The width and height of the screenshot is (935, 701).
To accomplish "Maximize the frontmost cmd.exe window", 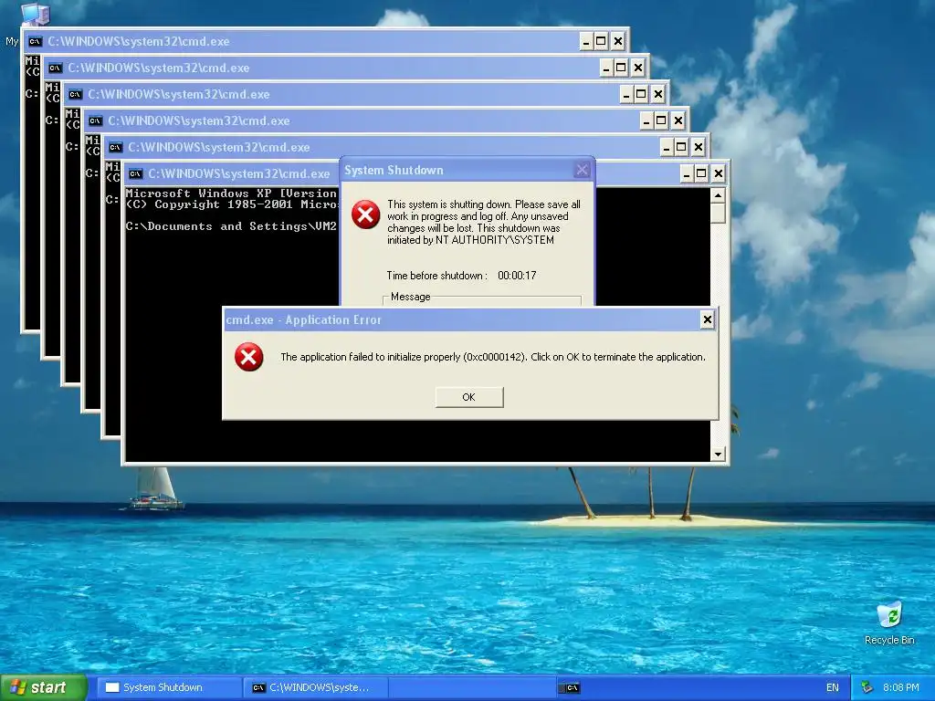I will tap(702, 173).
